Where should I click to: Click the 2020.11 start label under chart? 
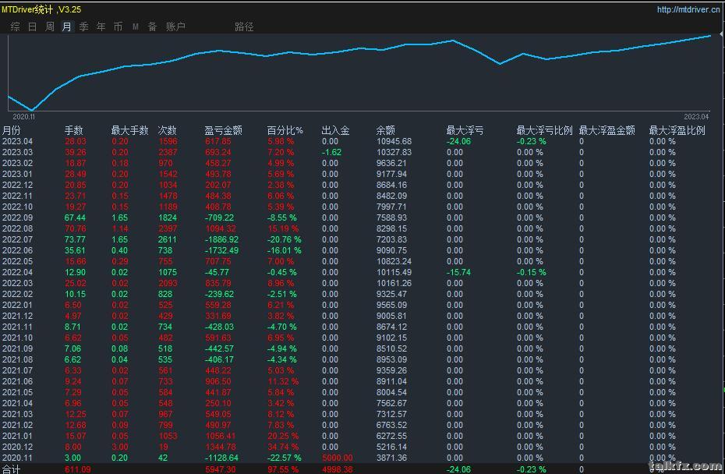pyautogui.click(x=23, y=116)
